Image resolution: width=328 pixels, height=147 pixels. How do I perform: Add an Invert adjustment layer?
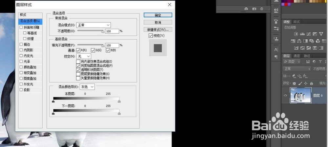pyautogui.click(x=296, y=48)
